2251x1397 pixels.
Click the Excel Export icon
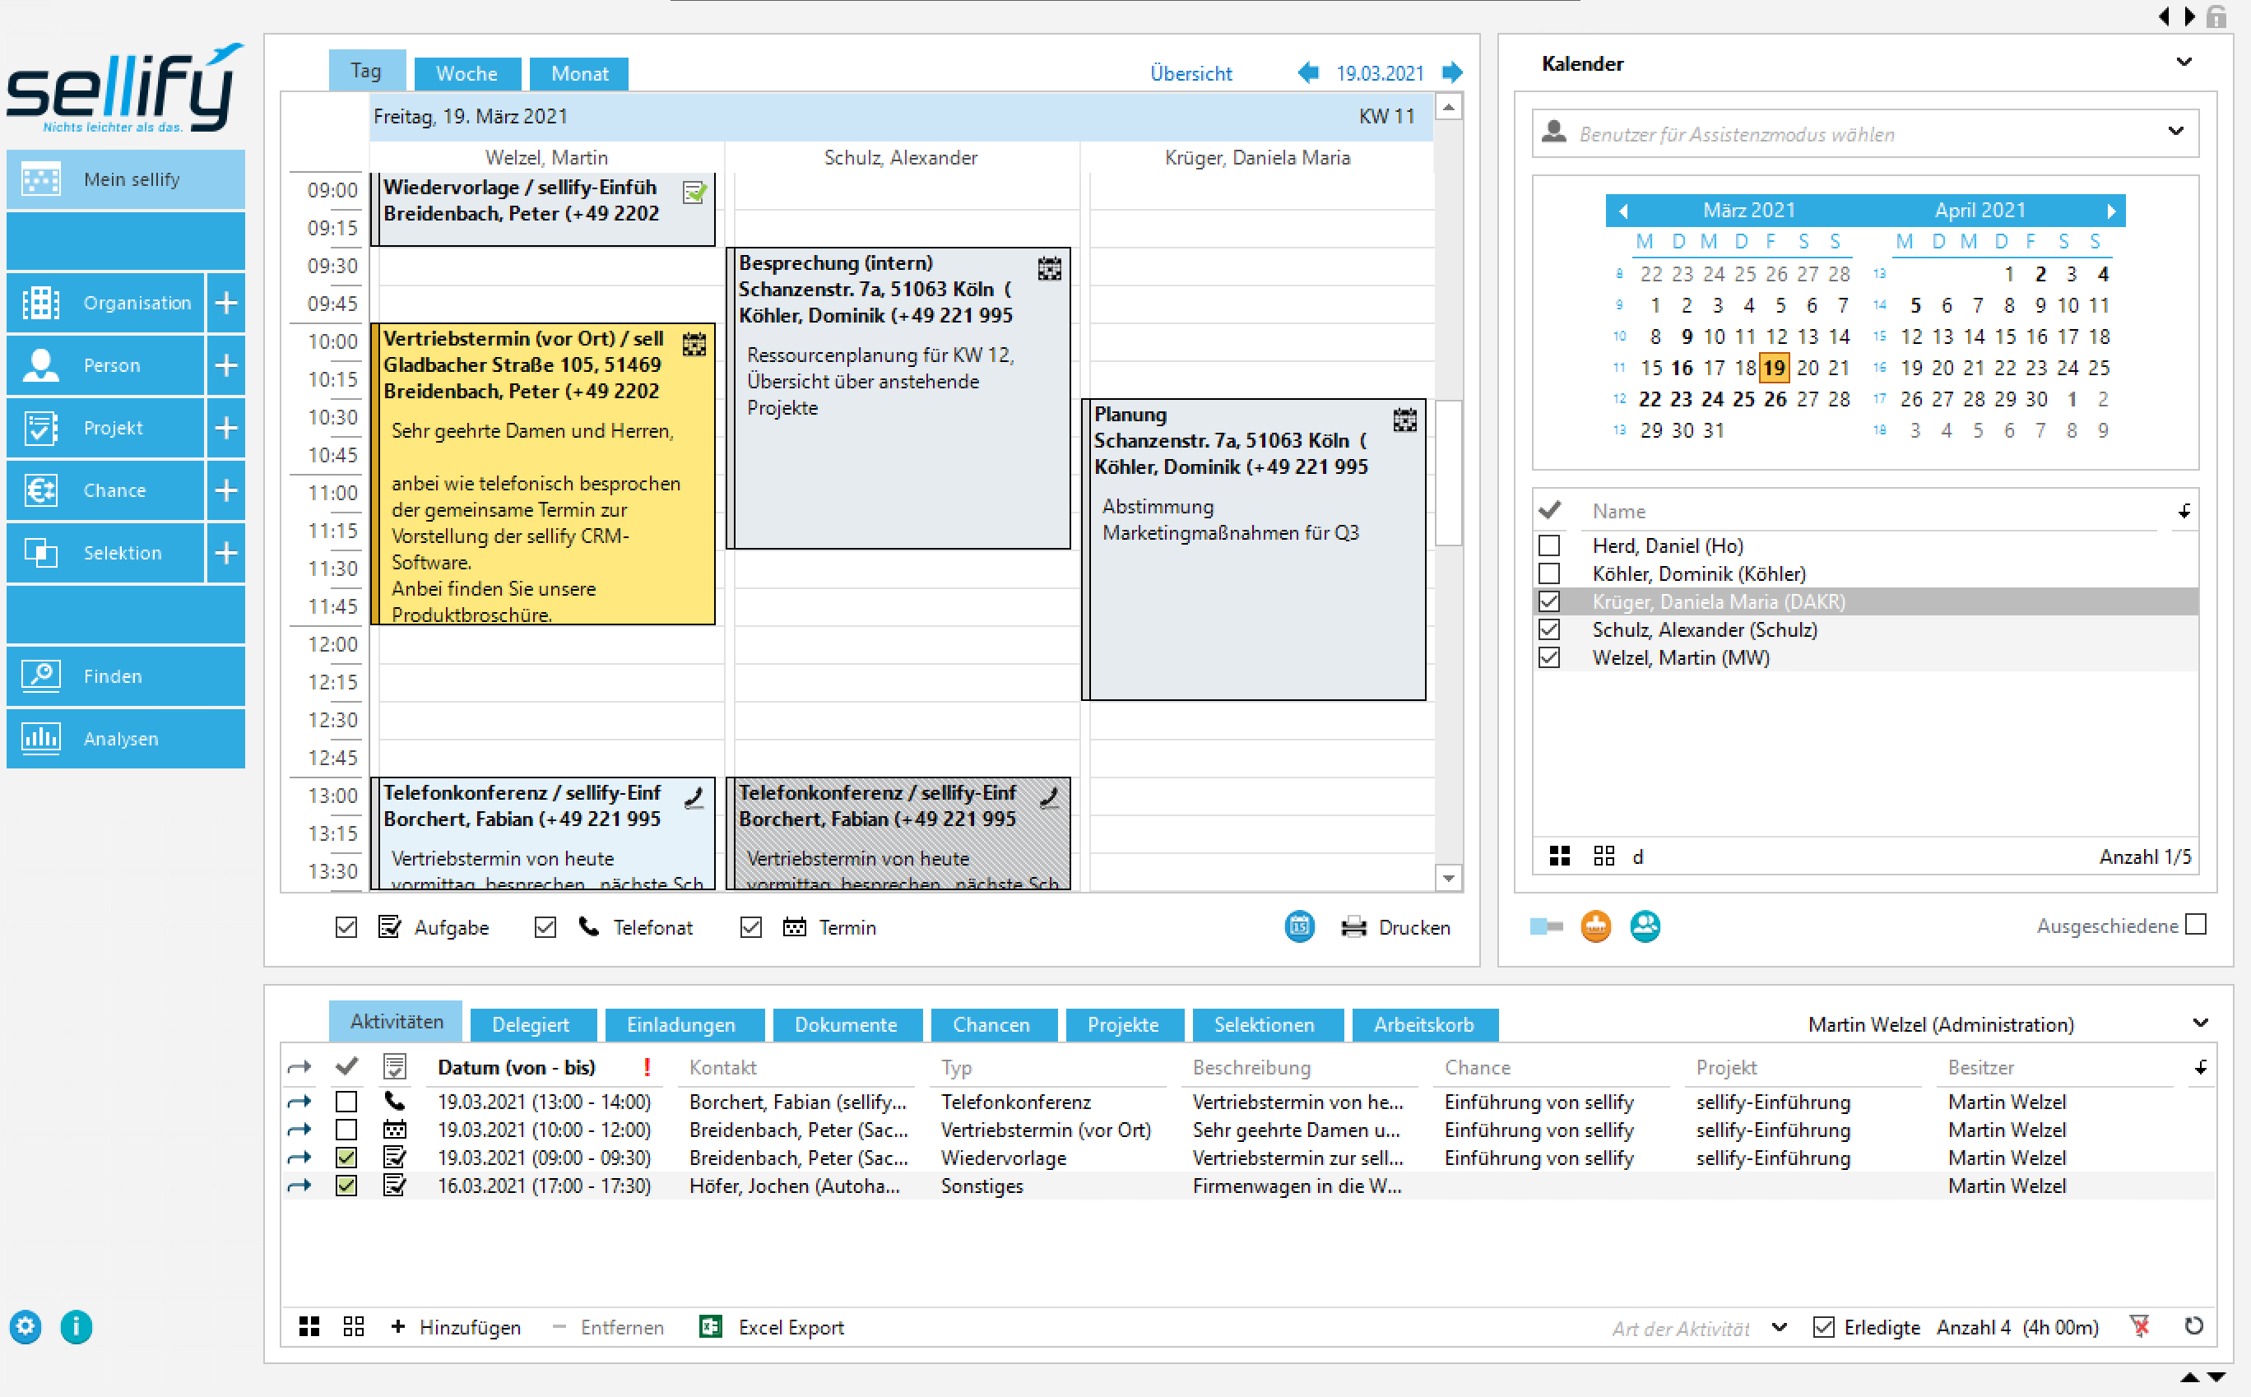[709, 1327]
